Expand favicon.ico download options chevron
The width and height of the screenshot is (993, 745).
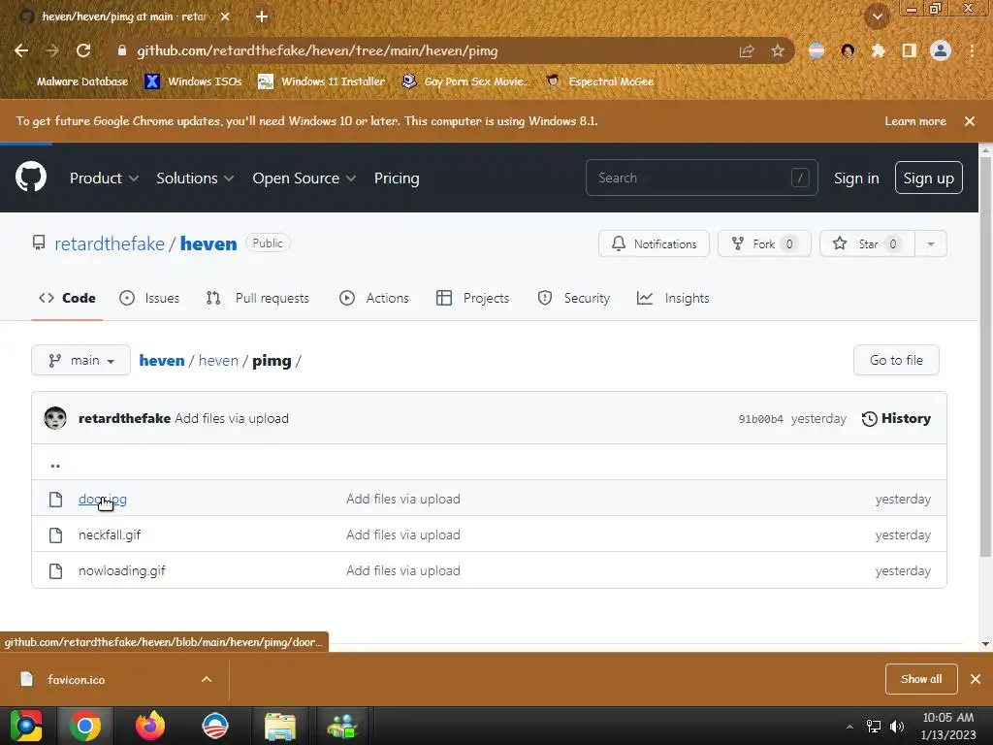tap(207, 679)
